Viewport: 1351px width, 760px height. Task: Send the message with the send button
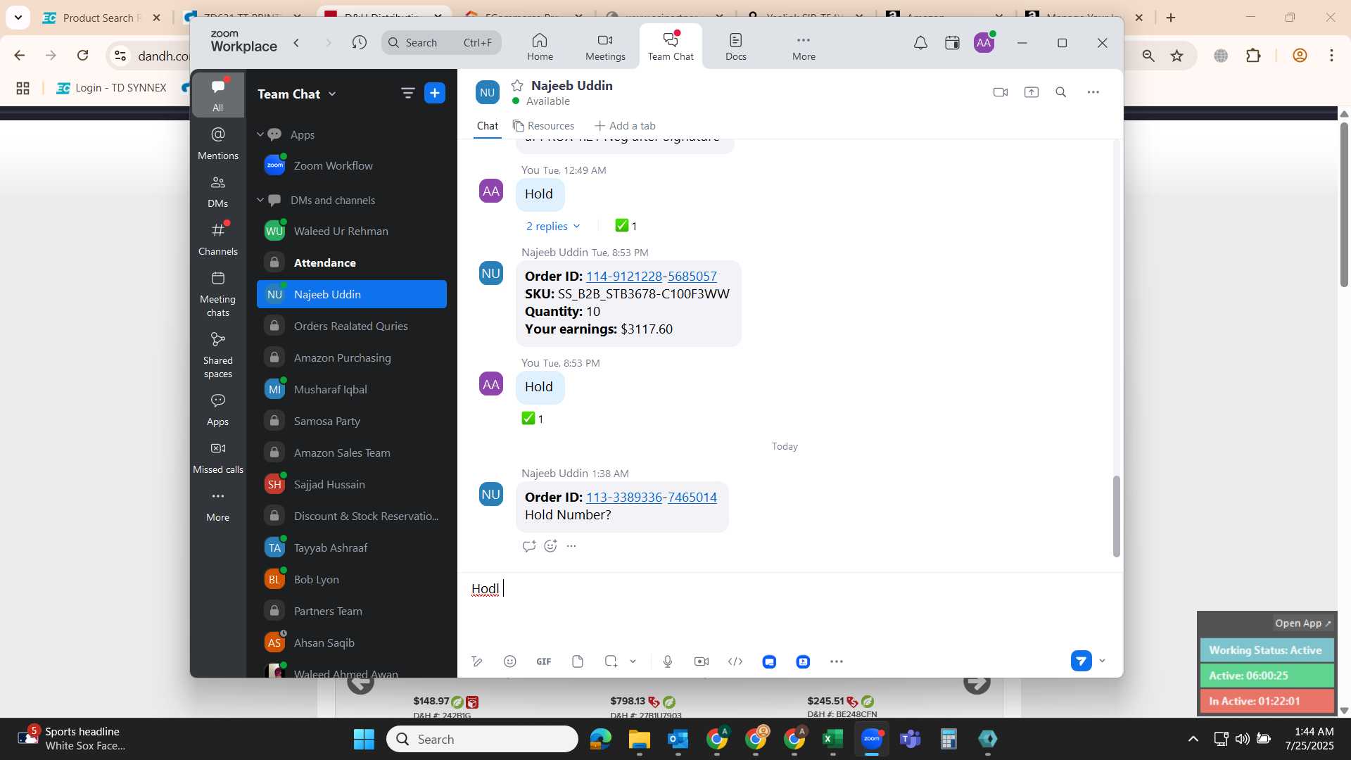click(x=1082, y=661)
